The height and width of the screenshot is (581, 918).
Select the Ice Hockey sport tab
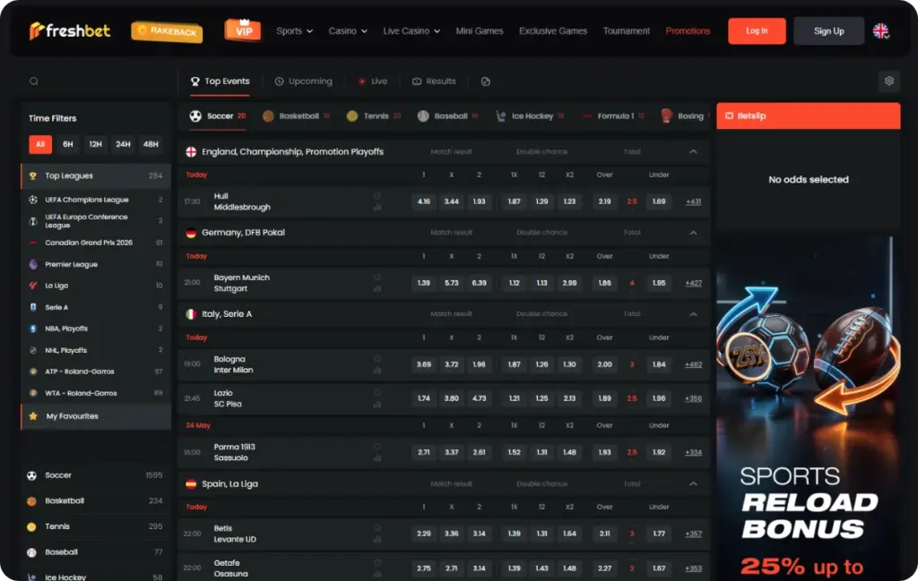coord(530,115)
